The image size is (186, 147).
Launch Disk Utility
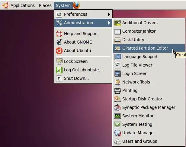click(149, 40)
